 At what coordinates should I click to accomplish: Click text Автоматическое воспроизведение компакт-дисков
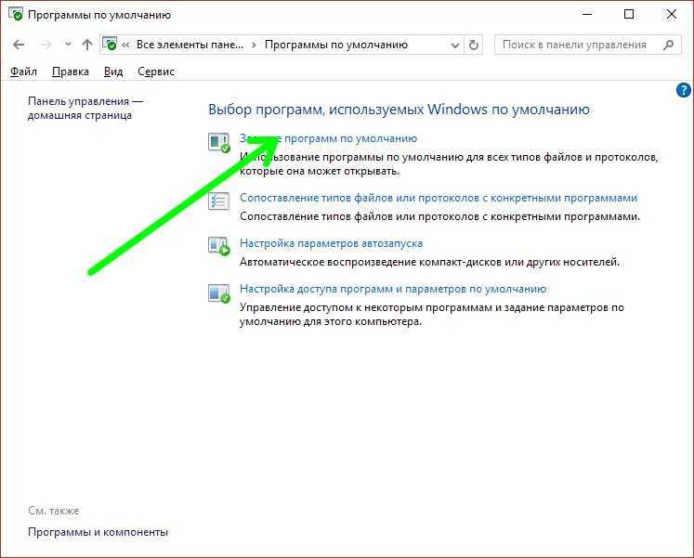click(x=429, y=262)
